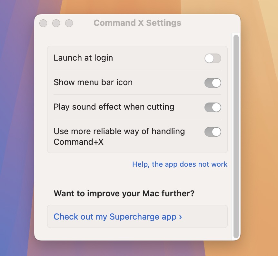278x256 pixels.
Task: Disable Play sound effect when cutting
Action: click(x=213, y=107)
